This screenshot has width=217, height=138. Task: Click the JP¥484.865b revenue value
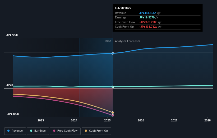point(148,13)
